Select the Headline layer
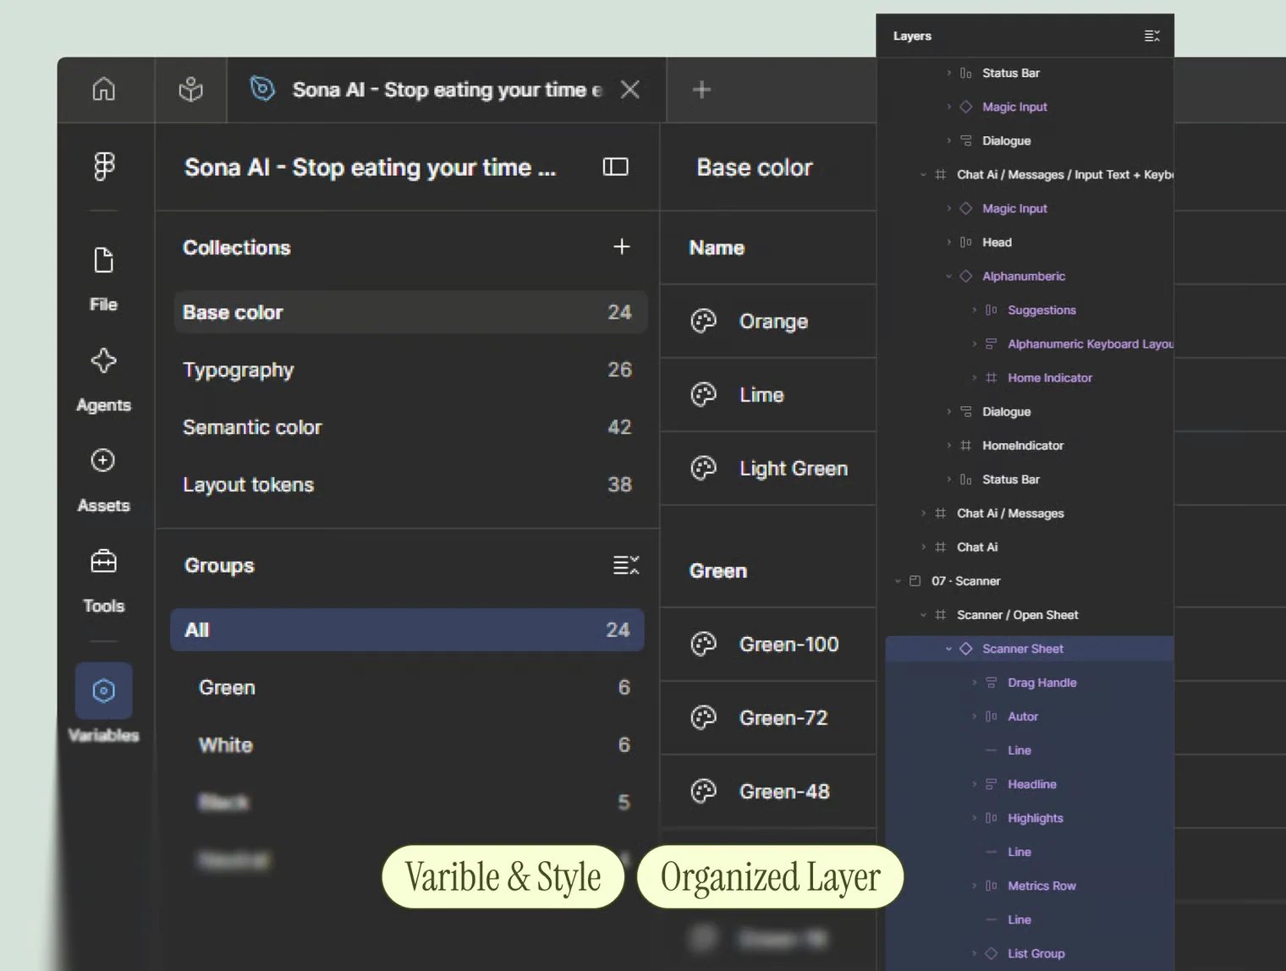The image size is (1286, 971). [x=1030, y=784]
